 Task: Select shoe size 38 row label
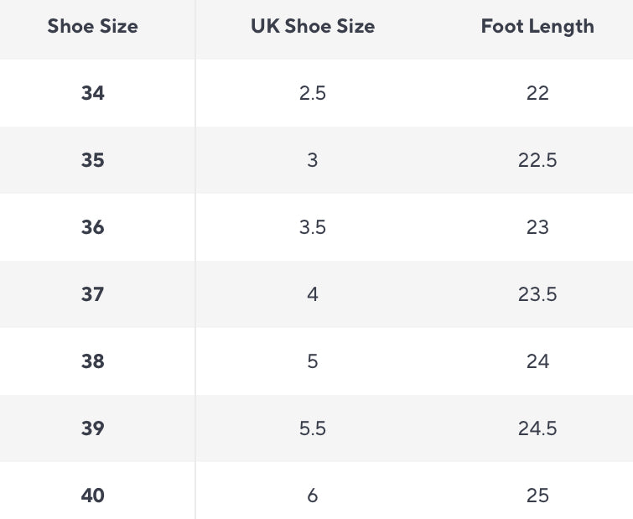click(93, 361)
